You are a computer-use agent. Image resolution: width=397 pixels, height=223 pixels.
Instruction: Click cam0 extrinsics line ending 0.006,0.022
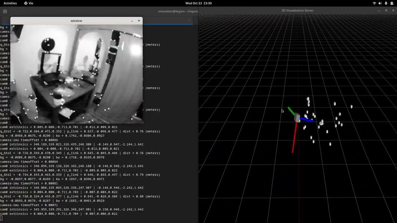click(x=59, y=214)
